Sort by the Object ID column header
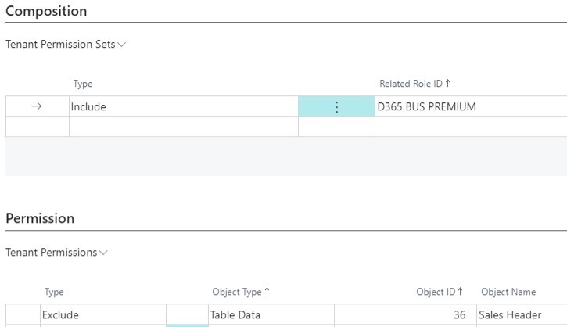 (x=441, y=293)
